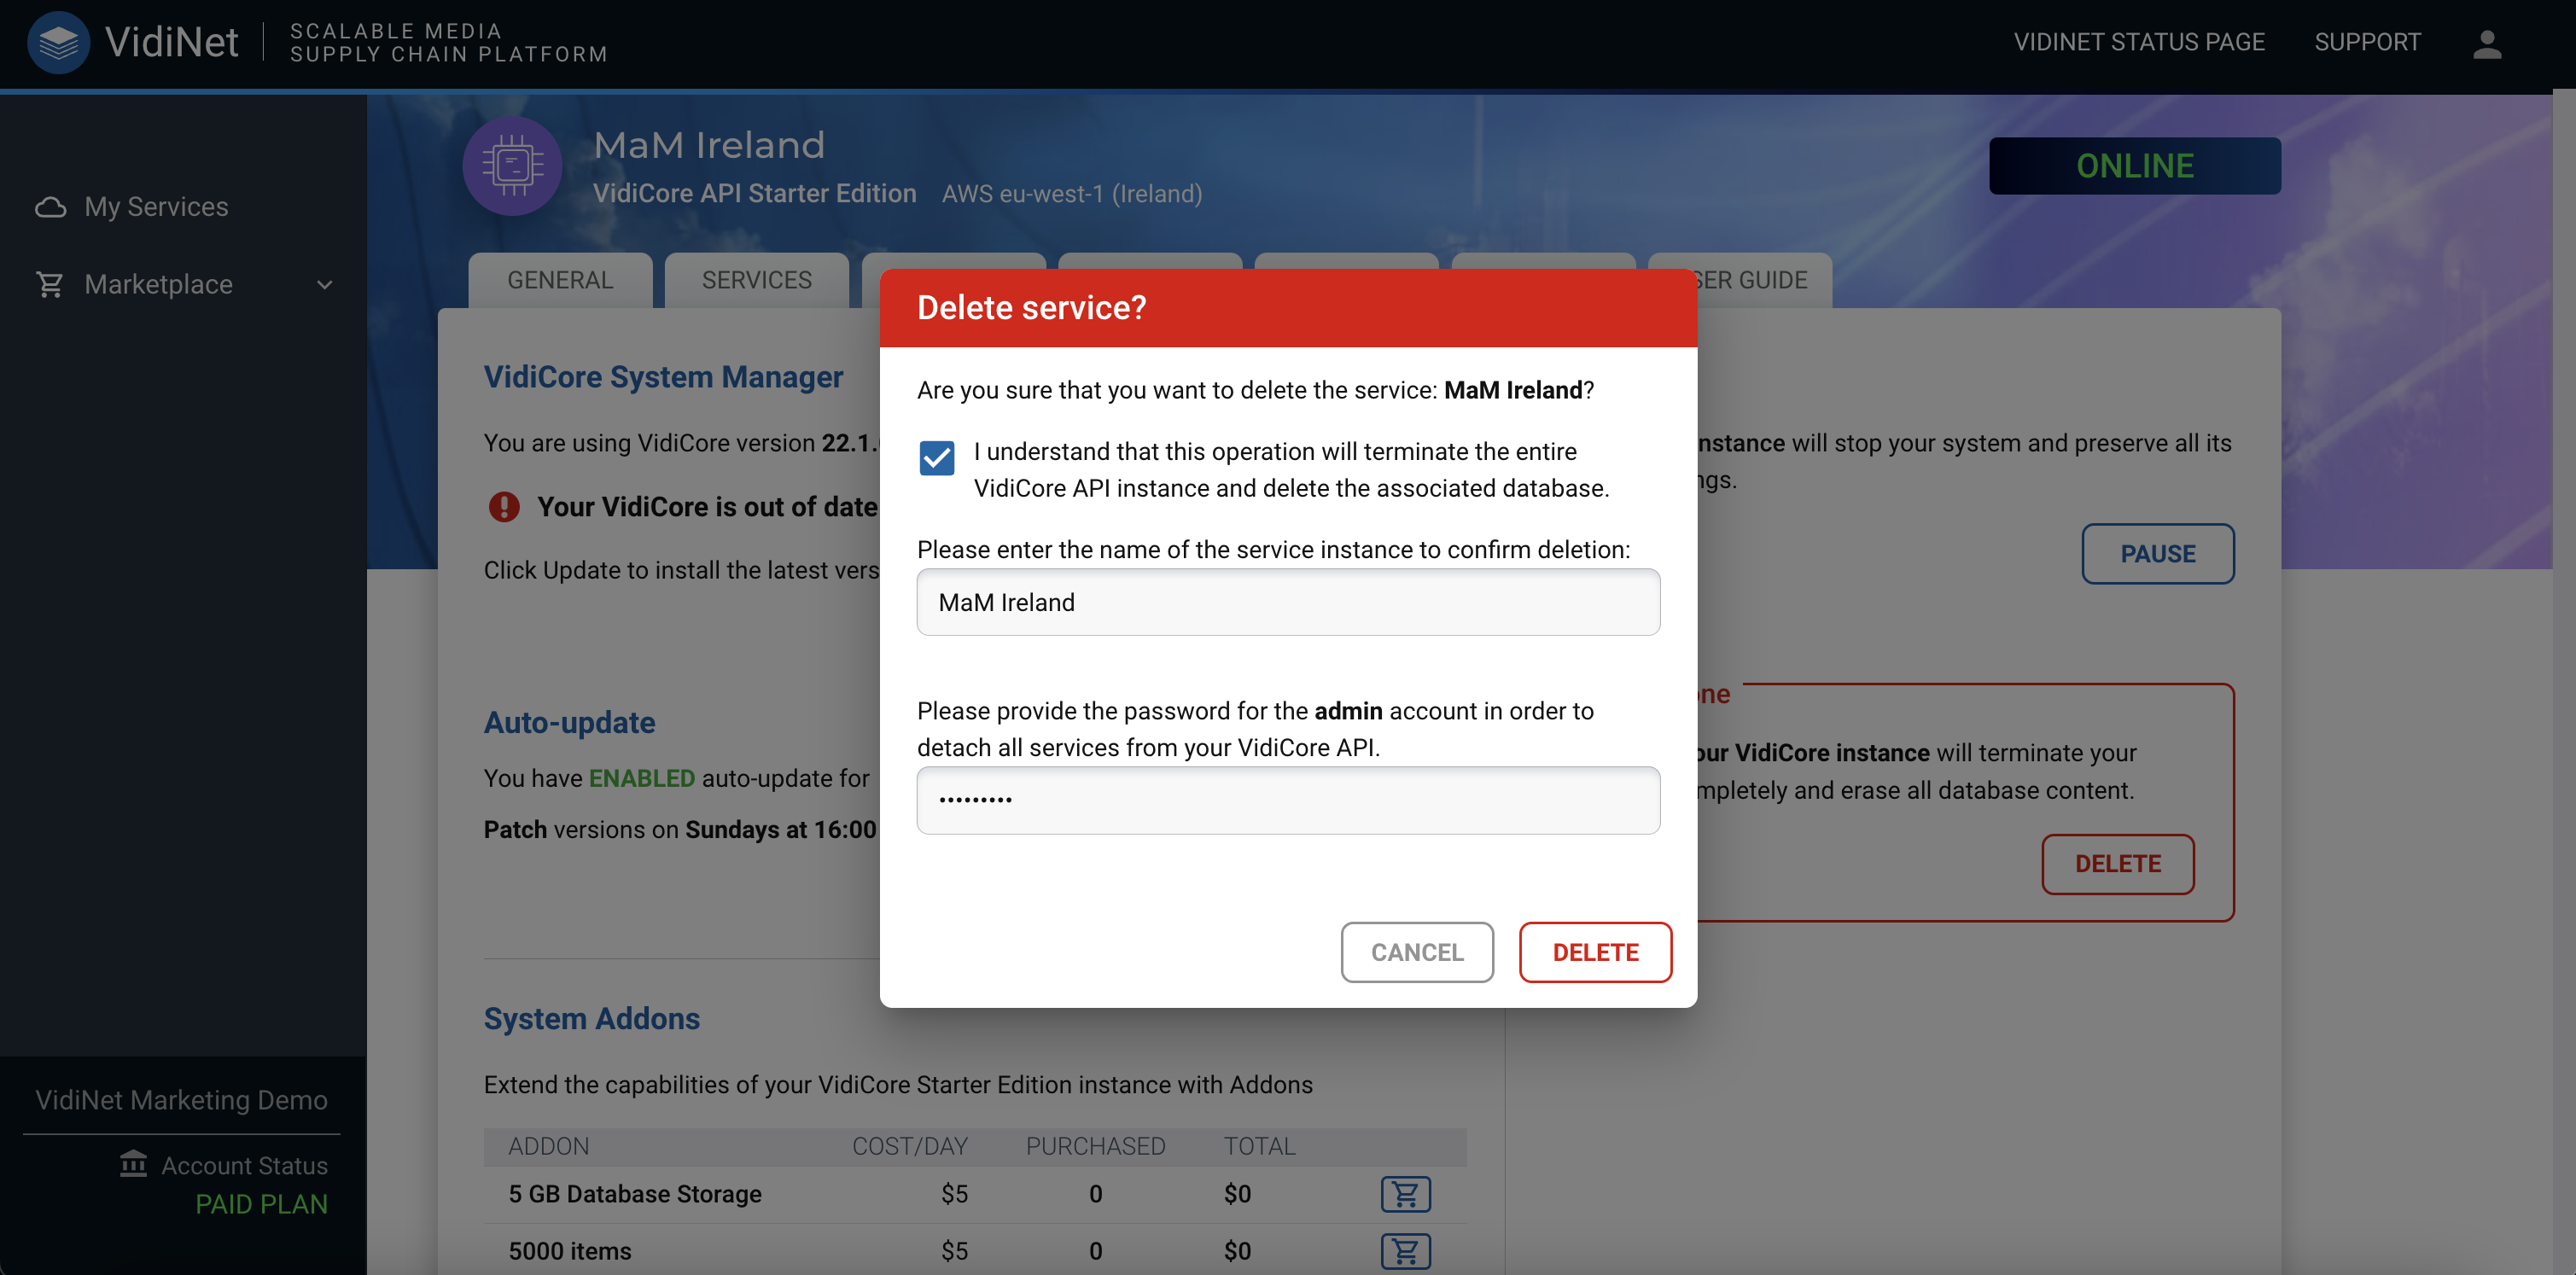Open the VIDINET STATUS PAGE link
2576x1275 pixels.
(x=2138, y=42)
